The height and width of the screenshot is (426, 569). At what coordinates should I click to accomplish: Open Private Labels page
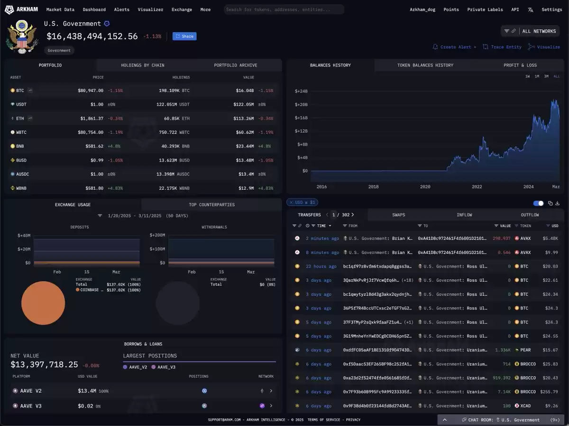(x=485, y=9)
